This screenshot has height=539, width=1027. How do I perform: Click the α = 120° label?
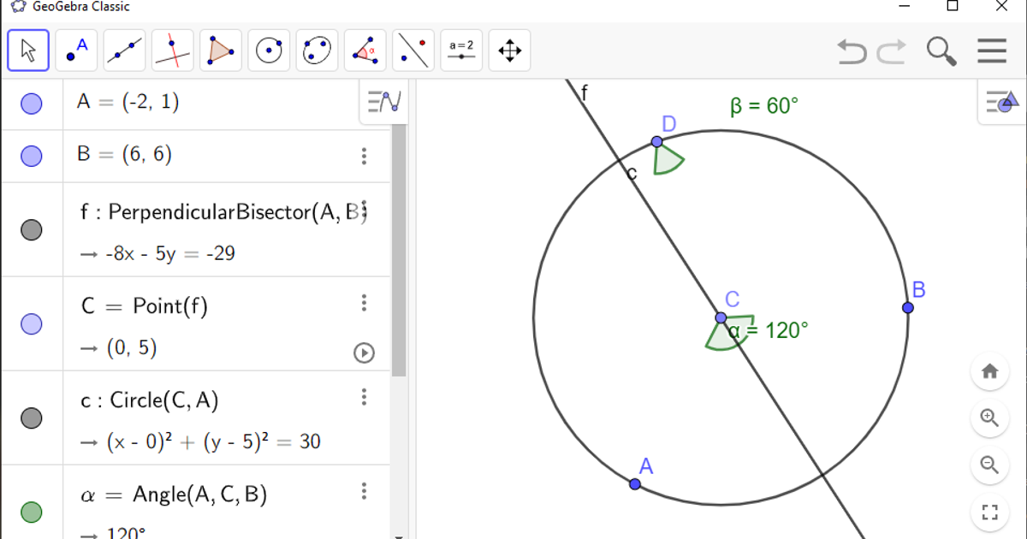coord(769,330)
